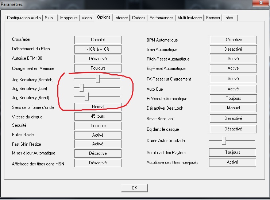
Task: Click the Durée Auto-Crossfade slider
Action: point(224,140)
